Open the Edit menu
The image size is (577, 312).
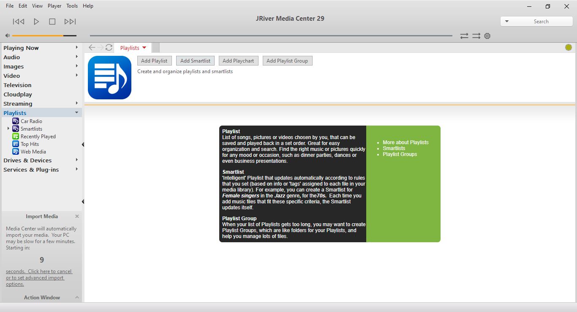23,6
